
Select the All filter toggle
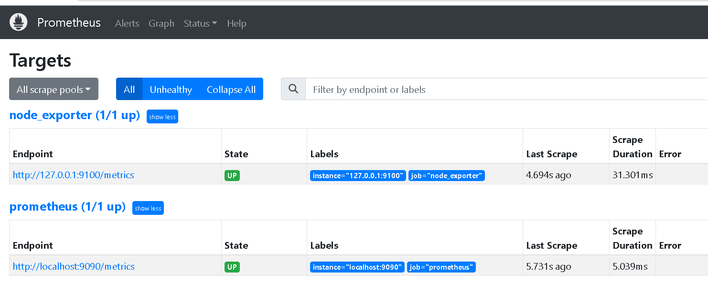click(x=129, y=89)
